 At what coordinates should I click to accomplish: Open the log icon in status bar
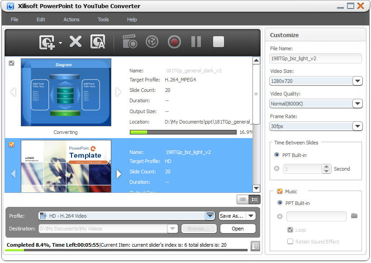point(255,246)
